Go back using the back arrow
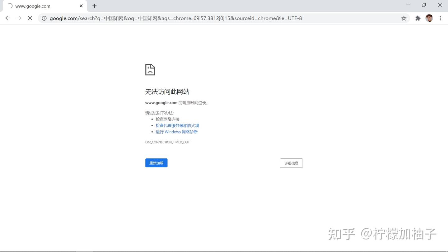The width and height of the screenshot is (448, 252). point(8,18)
